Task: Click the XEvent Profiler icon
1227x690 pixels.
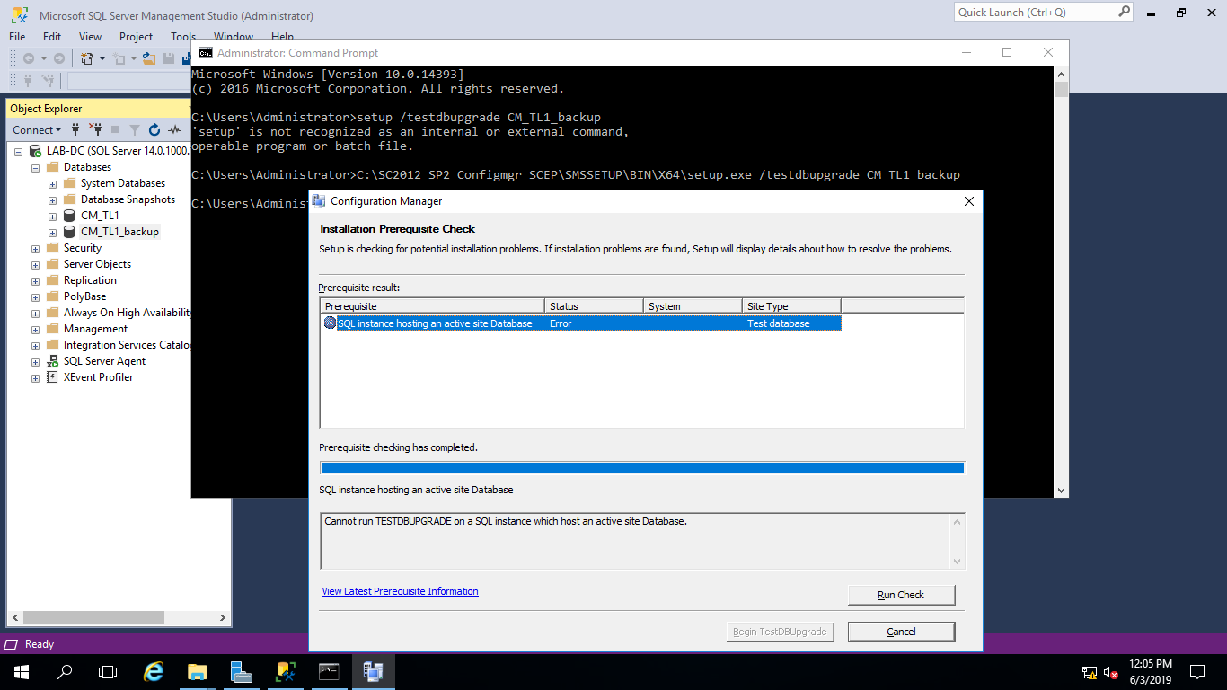Action: tap(52, 377)
